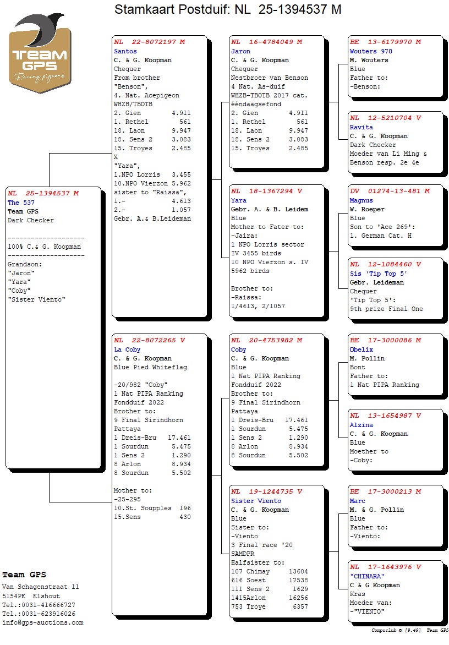Select the Magnus pigeon name

[361, 201]
